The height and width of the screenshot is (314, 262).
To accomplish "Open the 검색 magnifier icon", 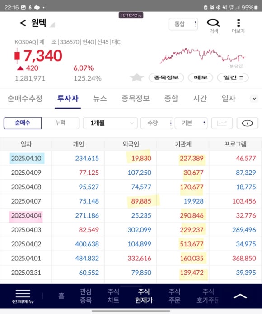I will (213, 23).
